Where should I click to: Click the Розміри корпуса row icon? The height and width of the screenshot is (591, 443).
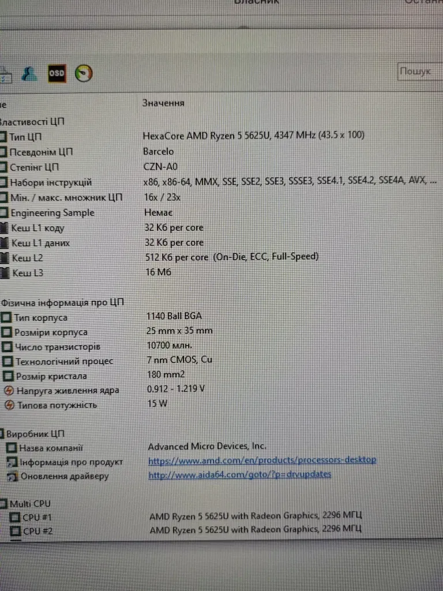tap(6, 332)
